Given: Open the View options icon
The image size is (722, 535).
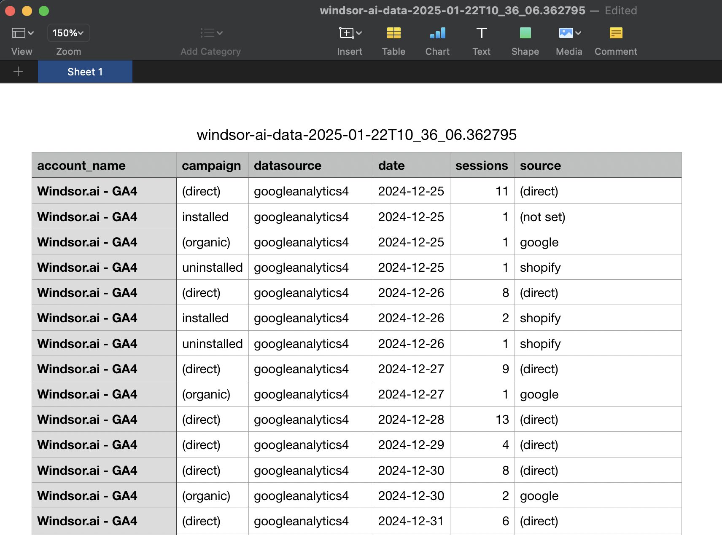Looking at the screenshot, I should (18, 33).
